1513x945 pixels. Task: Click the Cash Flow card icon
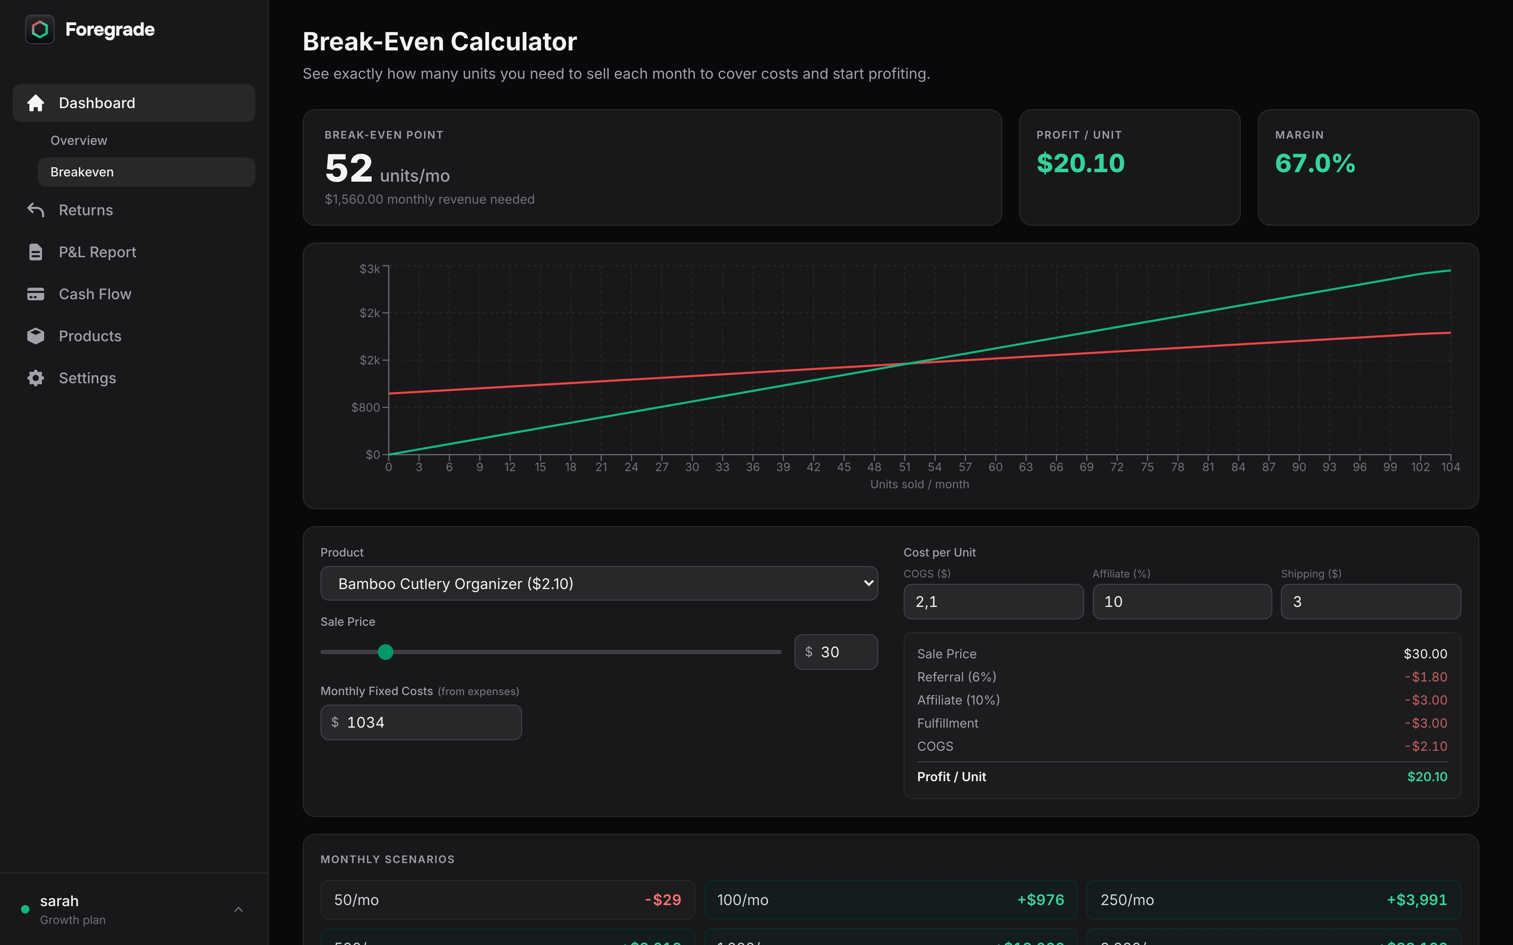click(36, 294)
